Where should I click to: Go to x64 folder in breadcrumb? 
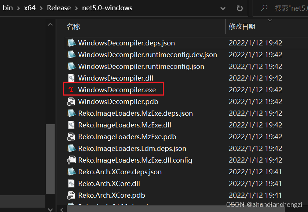coord(30,8)
